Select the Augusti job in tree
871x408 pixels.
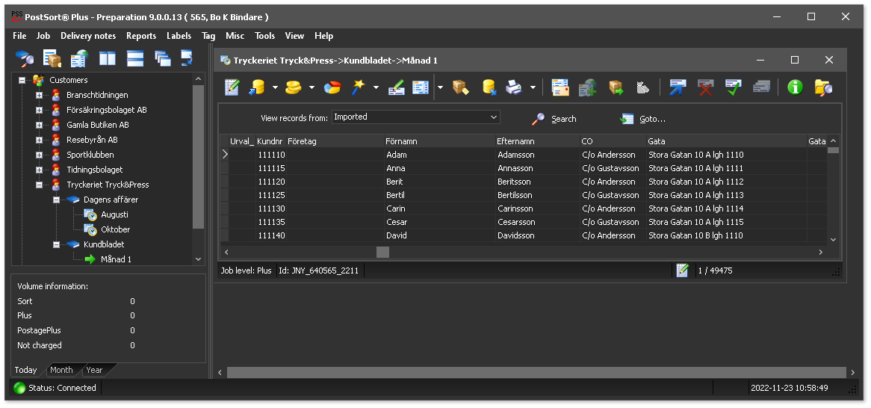[115, 214]
